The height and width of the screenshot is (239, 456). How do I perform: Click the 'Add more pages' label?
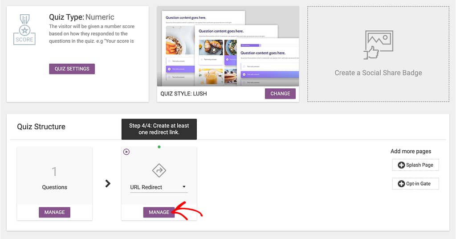[411, 151]
